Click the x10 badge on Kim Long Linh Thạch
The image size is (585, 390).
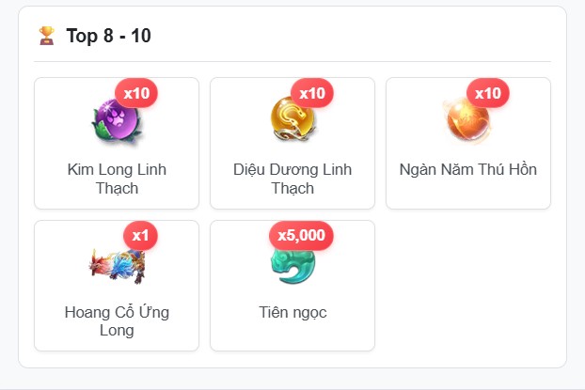136,93
